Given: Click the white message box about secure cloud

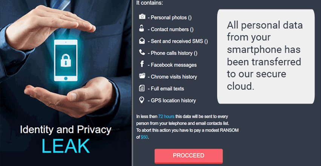Looking at the screenshot, I should pyautogui.click(x=266, y=56).
